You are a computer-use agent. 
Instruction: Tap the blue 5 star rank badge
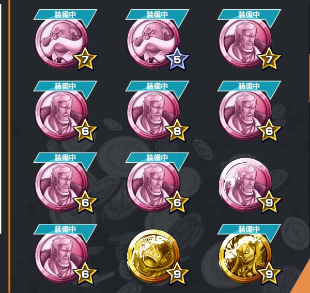coord(177,59)
